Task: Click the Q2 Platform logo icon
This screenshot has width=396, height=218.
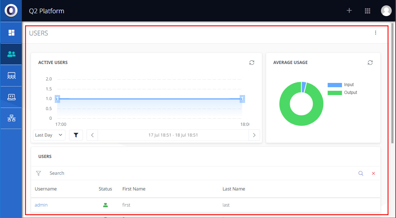Action: pyautogui.click(x=11, y=11)
